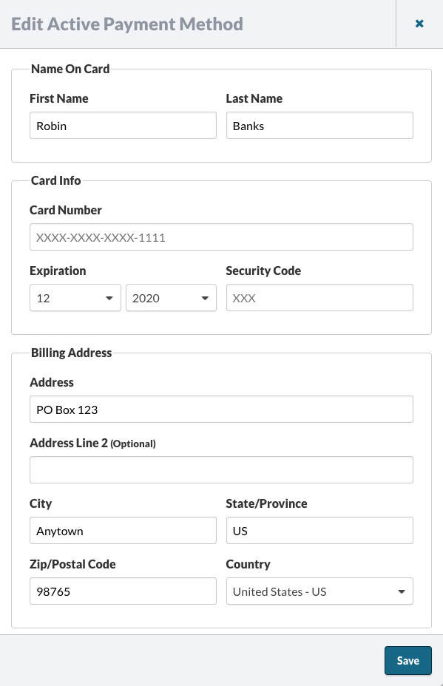The width and height of the screenshot is (443, 686).
Task: Click the Zip/Postal Code label
Action: coord(72,564)
